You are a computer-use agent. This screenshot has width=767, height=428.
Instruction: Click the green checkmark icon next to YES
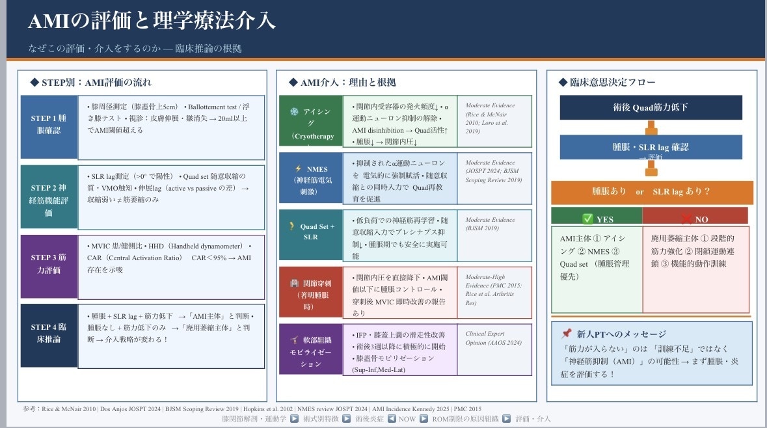point(587,219)
